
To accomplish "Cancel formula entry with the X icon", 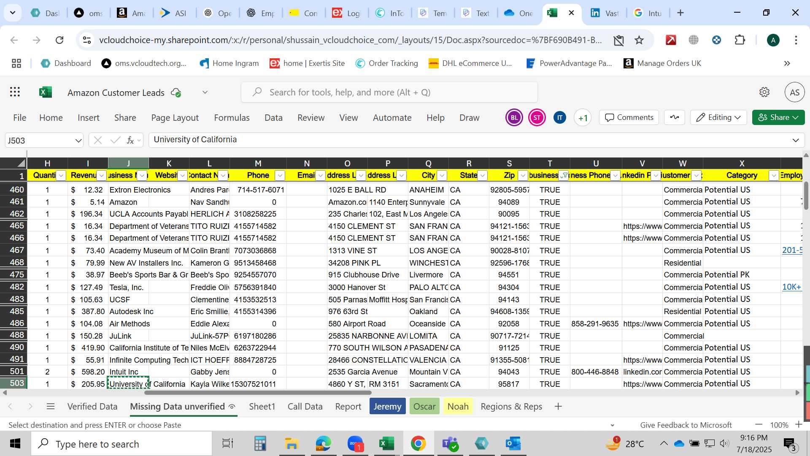I will coord(98,140).
